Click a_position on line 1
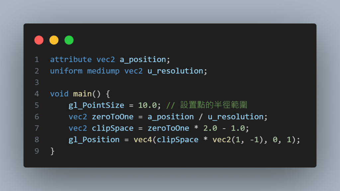Image resolution: width=340 pixels, height=191 pixels. point(143,60)
